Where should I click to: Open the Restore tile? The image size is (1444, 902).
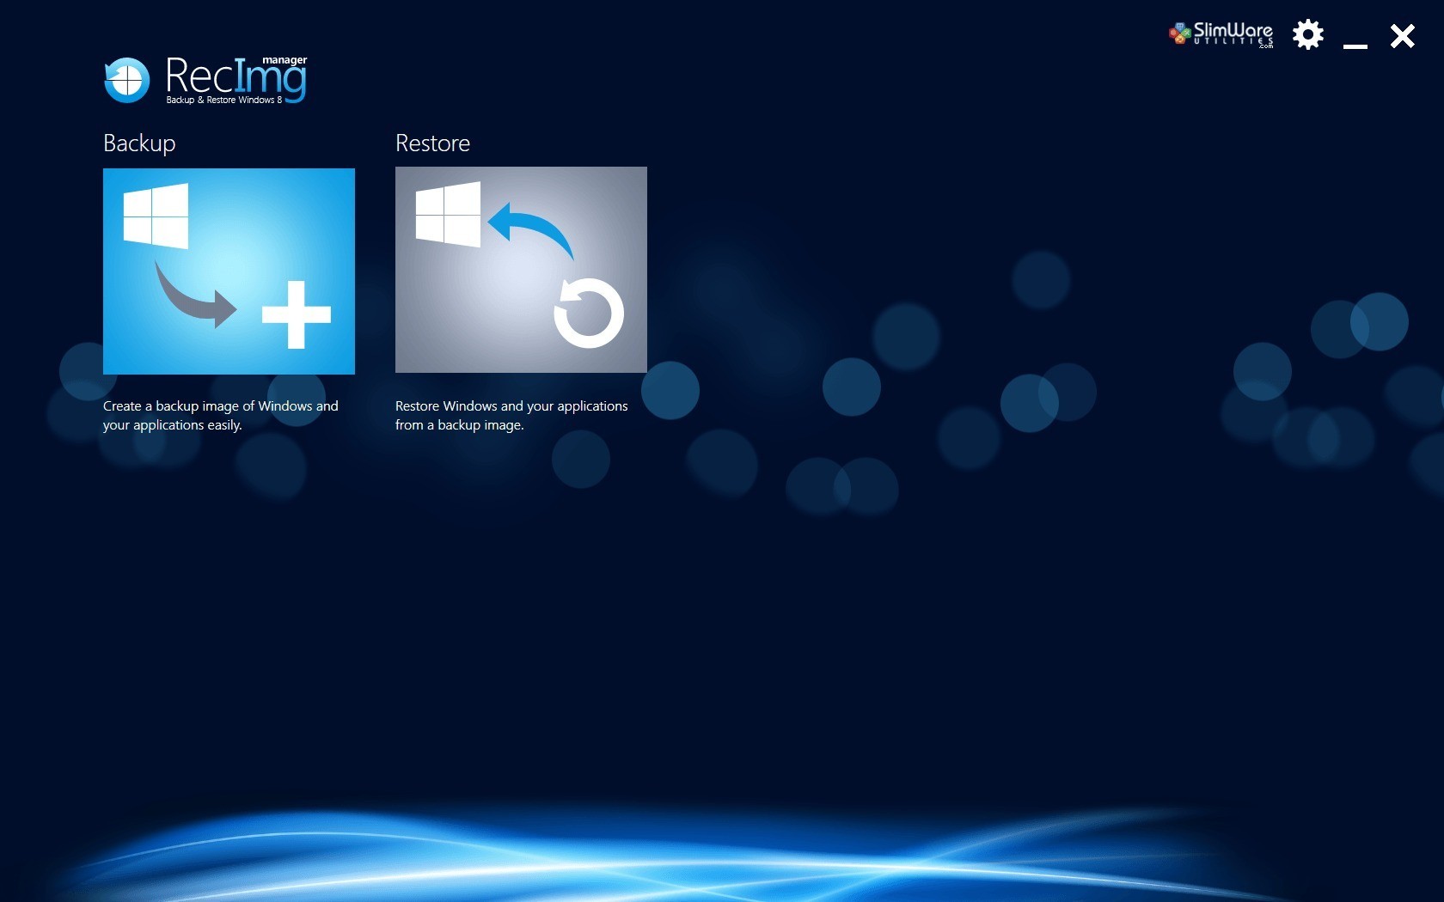[521, 270]
